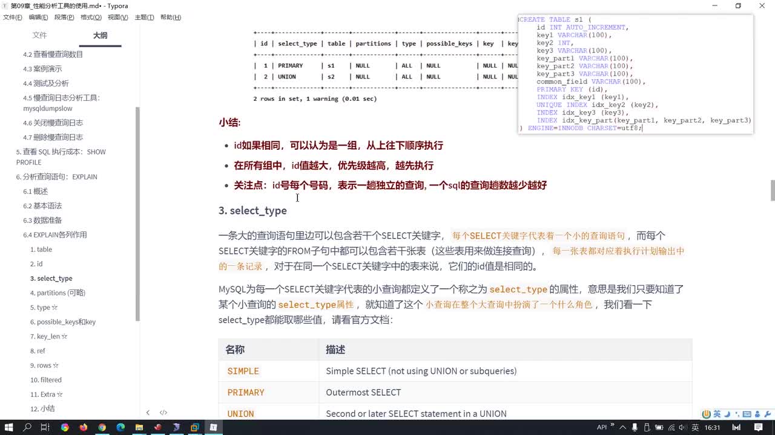Go to outline 6.2 基本语法
The image size is (775, 435).
42,206
